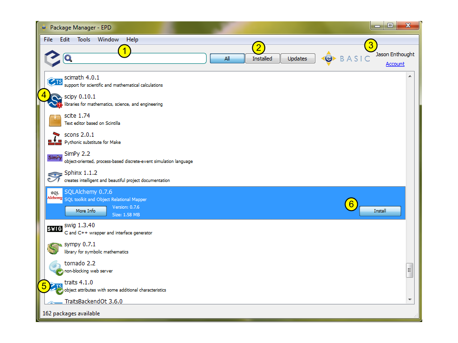Select the sympy package icon
Viewport: 458px width, 343px height.
(x=55, y=248)
